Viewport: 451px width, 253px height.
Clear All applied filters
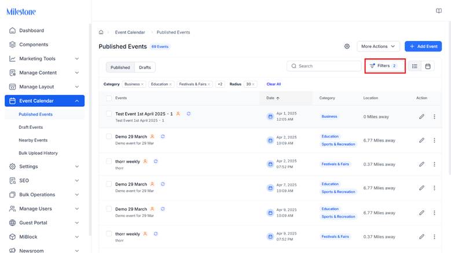point(273,84)
